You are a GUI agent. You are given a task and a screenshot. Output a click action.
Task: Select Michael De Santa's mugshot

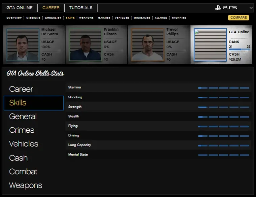[x=23, y=45]
